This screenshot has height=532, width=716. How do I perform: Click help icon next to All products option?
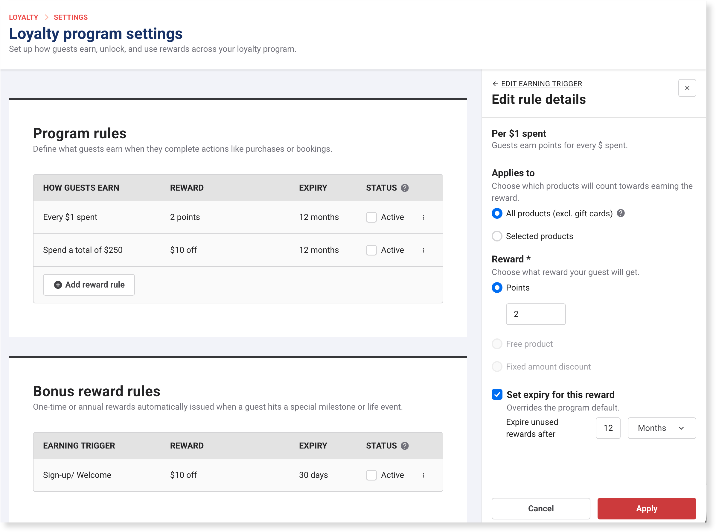coord(621,214)
